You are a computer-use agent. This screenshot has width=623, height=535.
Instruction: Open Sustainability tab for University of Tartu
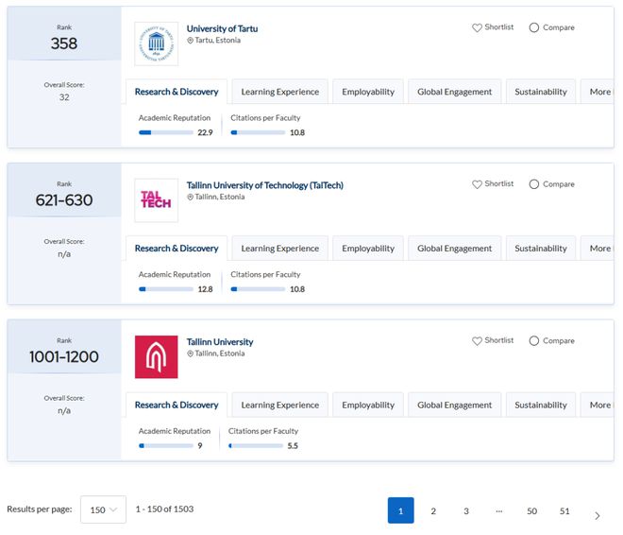[x=541, y=92]
